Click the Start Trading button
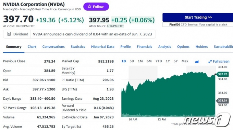Viewport: 233px width, 130px height. tap(198, 18)
